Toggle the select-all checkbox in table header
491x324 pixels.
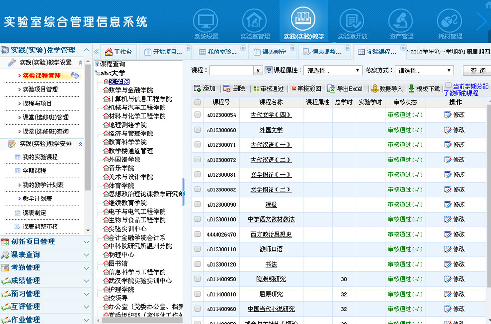click(x=197, y=102)
